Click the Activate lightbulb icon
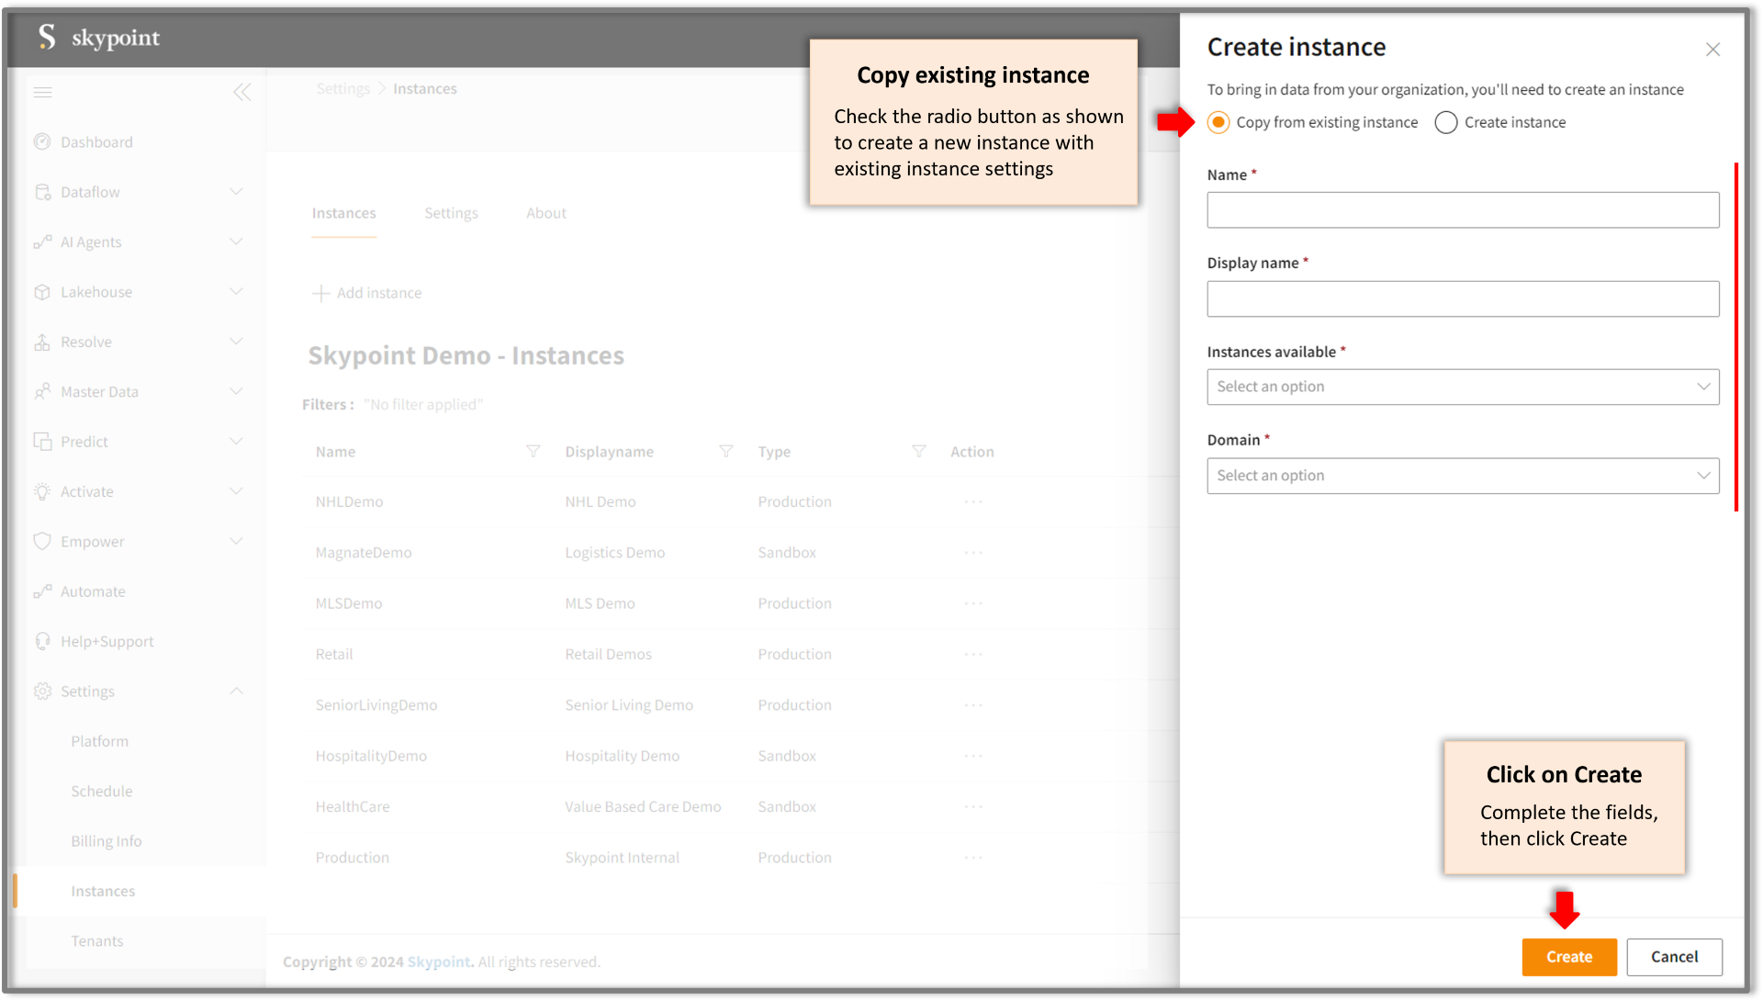 [x=42, y=491]
